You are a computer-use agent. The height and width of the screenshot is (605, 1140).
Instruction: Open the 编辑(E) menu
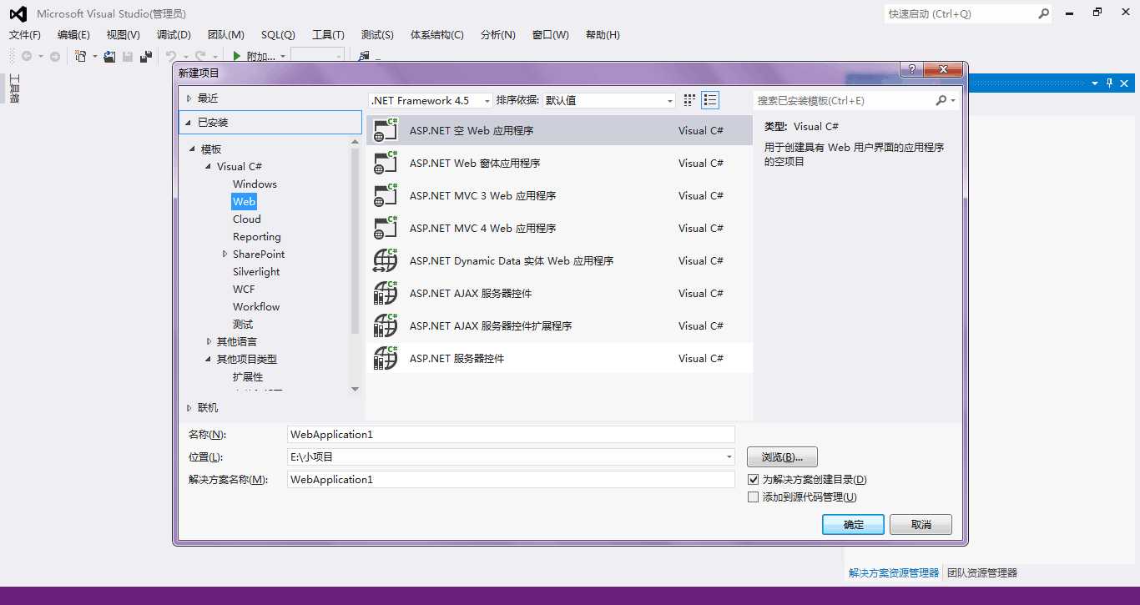pyautogui.click(x=73, y=35)
